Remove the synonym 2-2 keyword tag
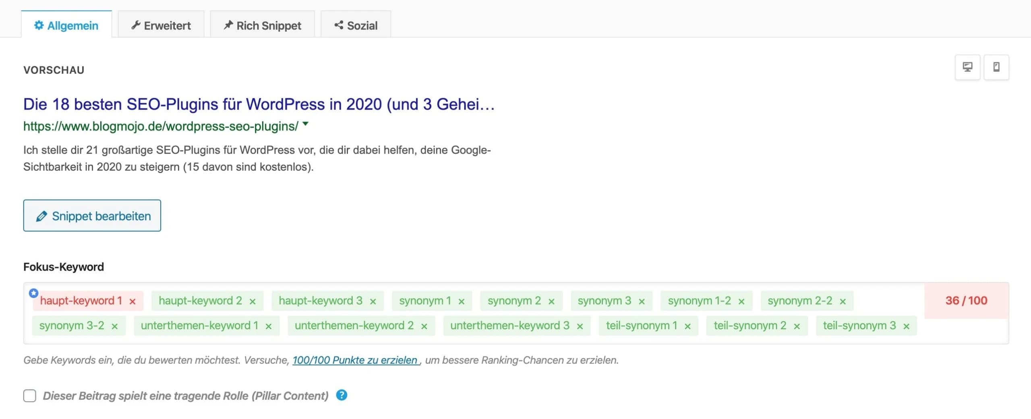The image size is (1031, 419). point(843,301)
